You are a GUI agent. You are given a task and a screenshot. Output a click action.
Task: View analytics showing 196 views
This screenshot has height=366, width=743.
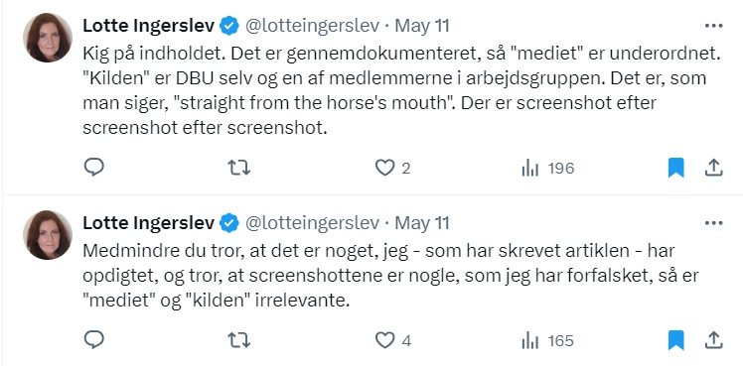[x=547, y=168]
